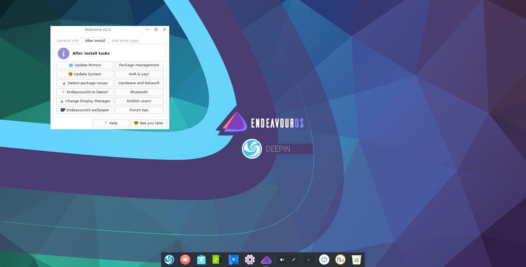The height and width of the screenshot is (267, 526).
Task: Switch to the General Info tab
Action: click(67, 40)
